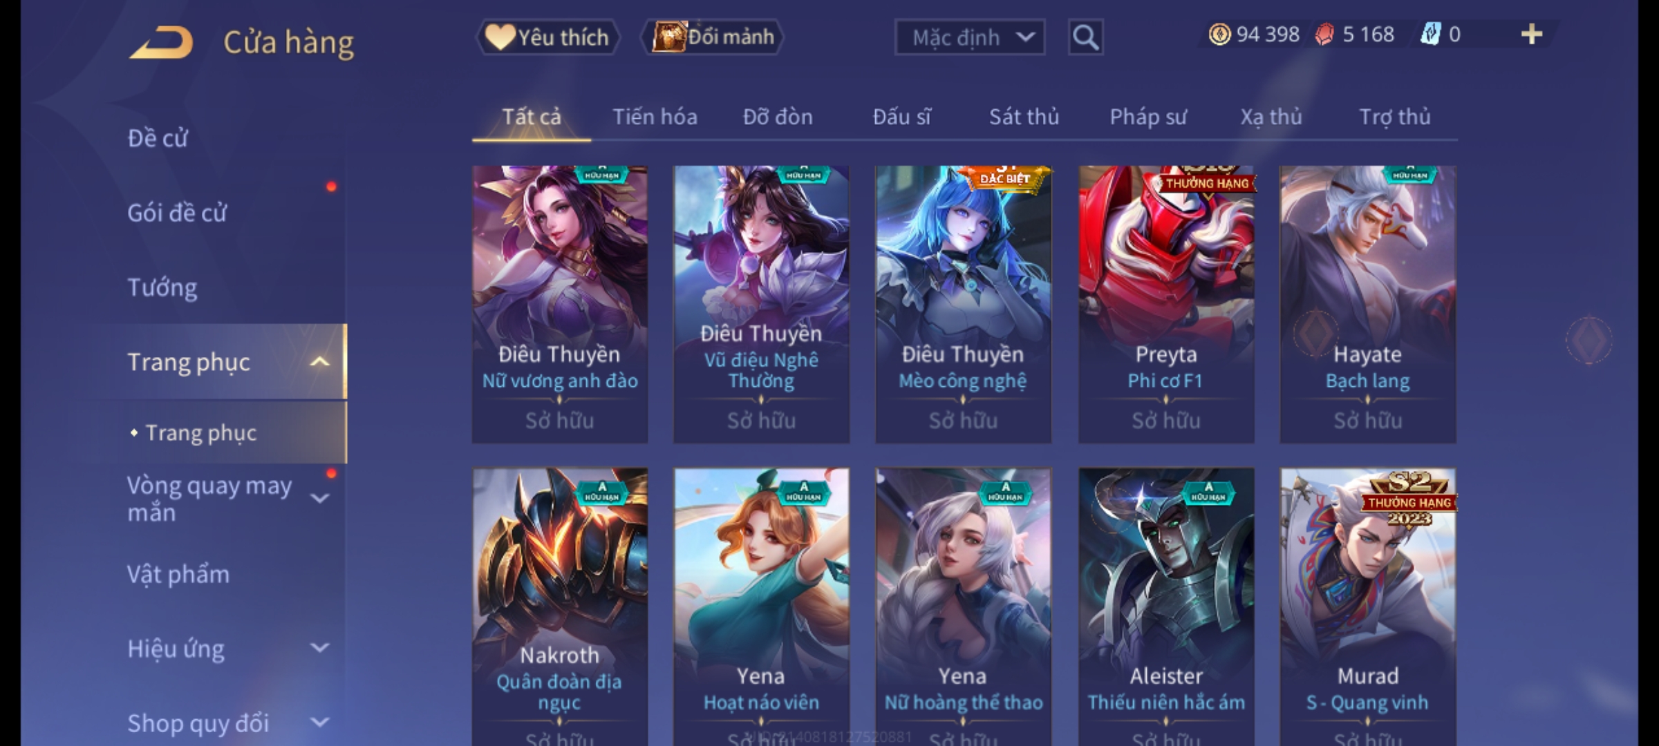Open the Mặc định sort dropdown
Viewport: 1659px width, 746px height.
(969, 37)
